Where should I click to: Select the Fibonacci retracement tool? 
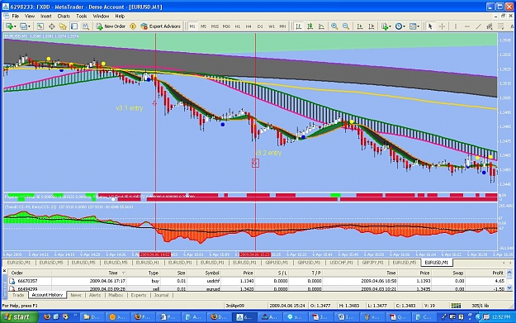pos(501,26)
